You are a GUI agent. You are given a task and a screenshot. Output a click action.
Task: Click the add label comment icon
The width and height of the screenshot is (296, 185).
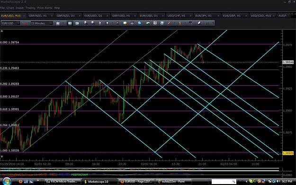125,23
